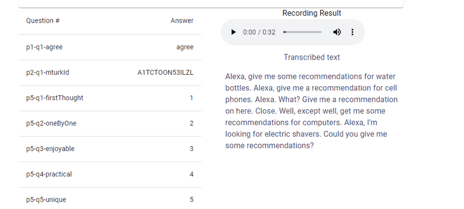This screenshot has width=464, height=209.
Task: Select the p5-q1-firstThought row
Action: coord(110,98)
